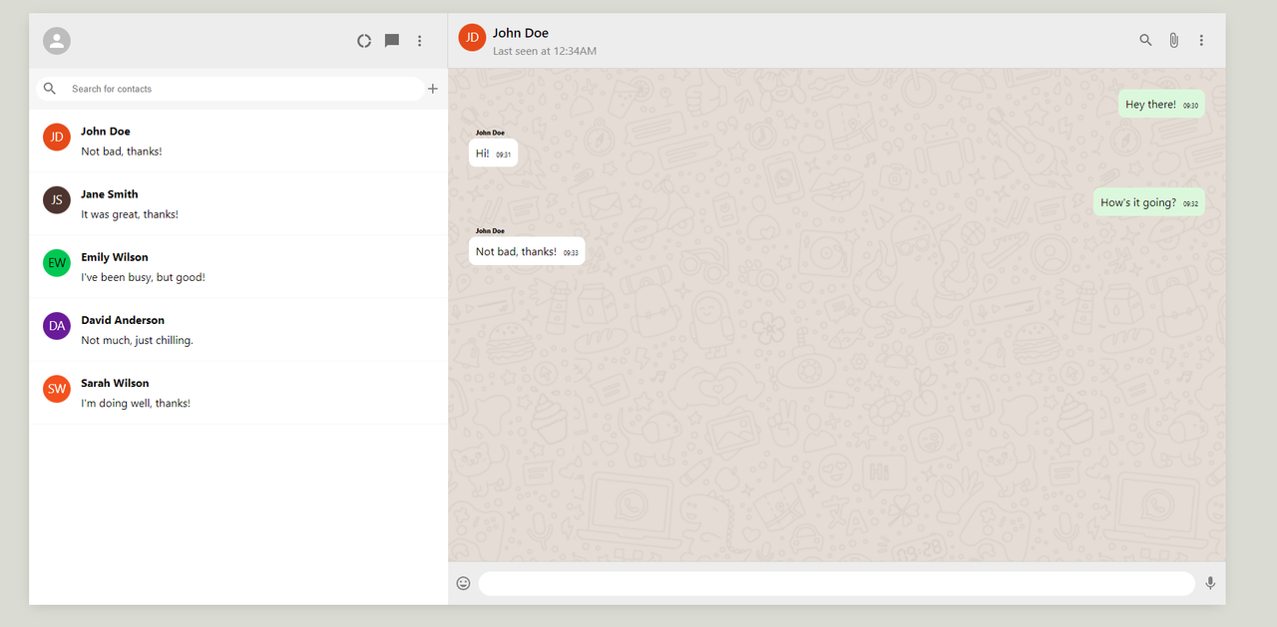Screen dimensions: 1277x627
Task: Click the "I've been busy, but good!" preview
Action: (143, 277)
